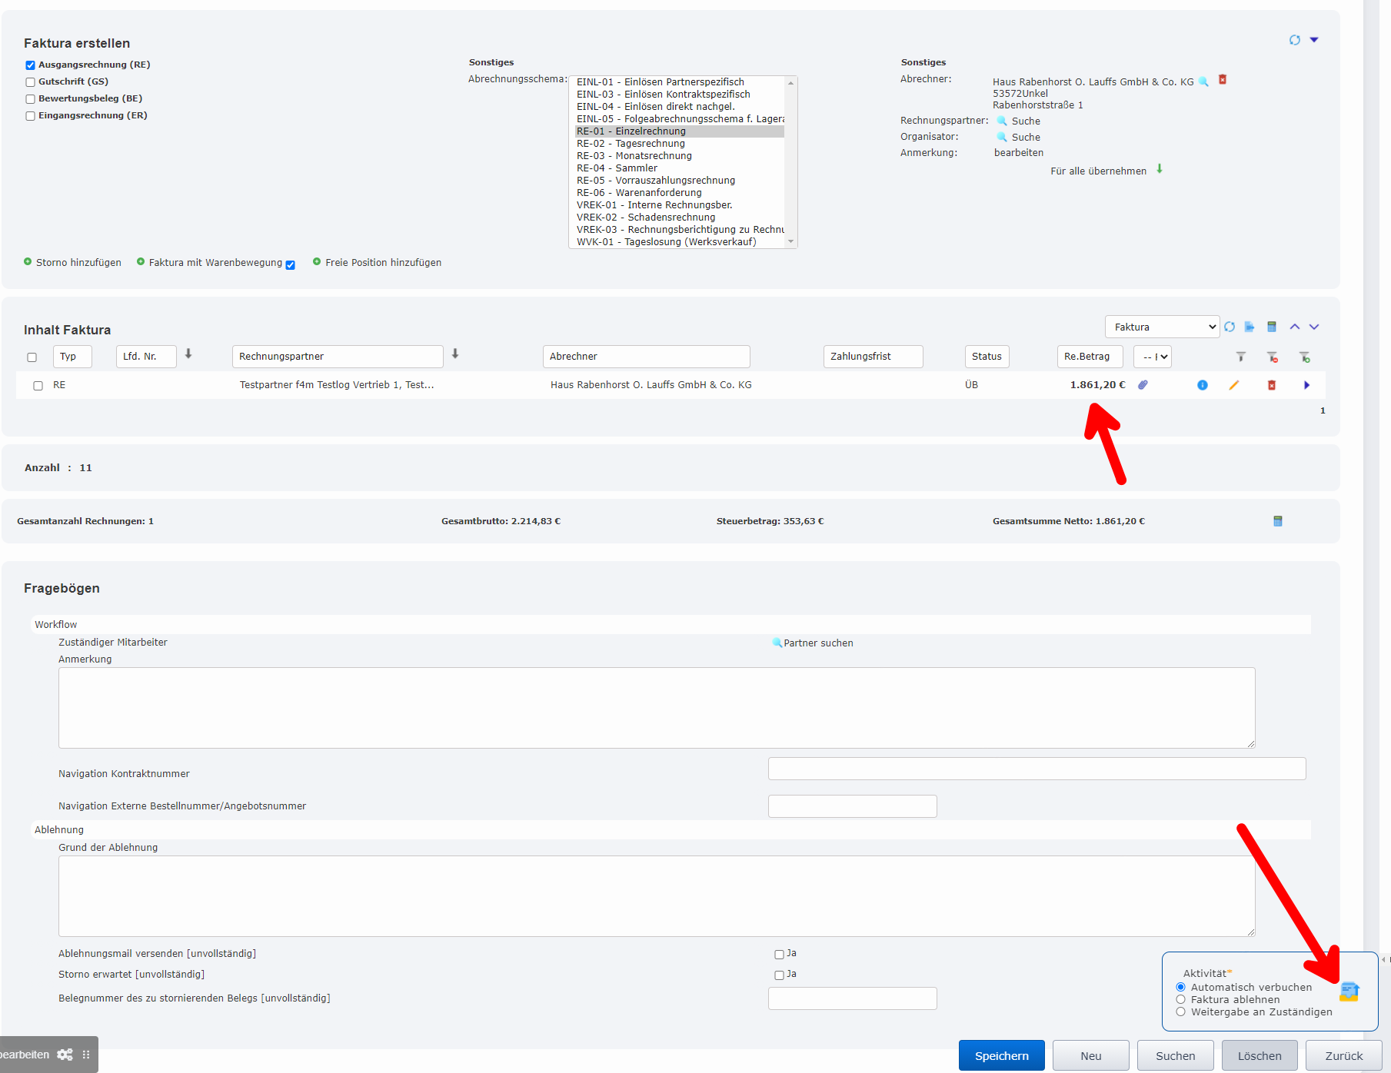This screenshot has height=1073, width=1391.
Task: Collapse the Faktura erstellen panel via chevron
Action: click(x=1314, y=38)
